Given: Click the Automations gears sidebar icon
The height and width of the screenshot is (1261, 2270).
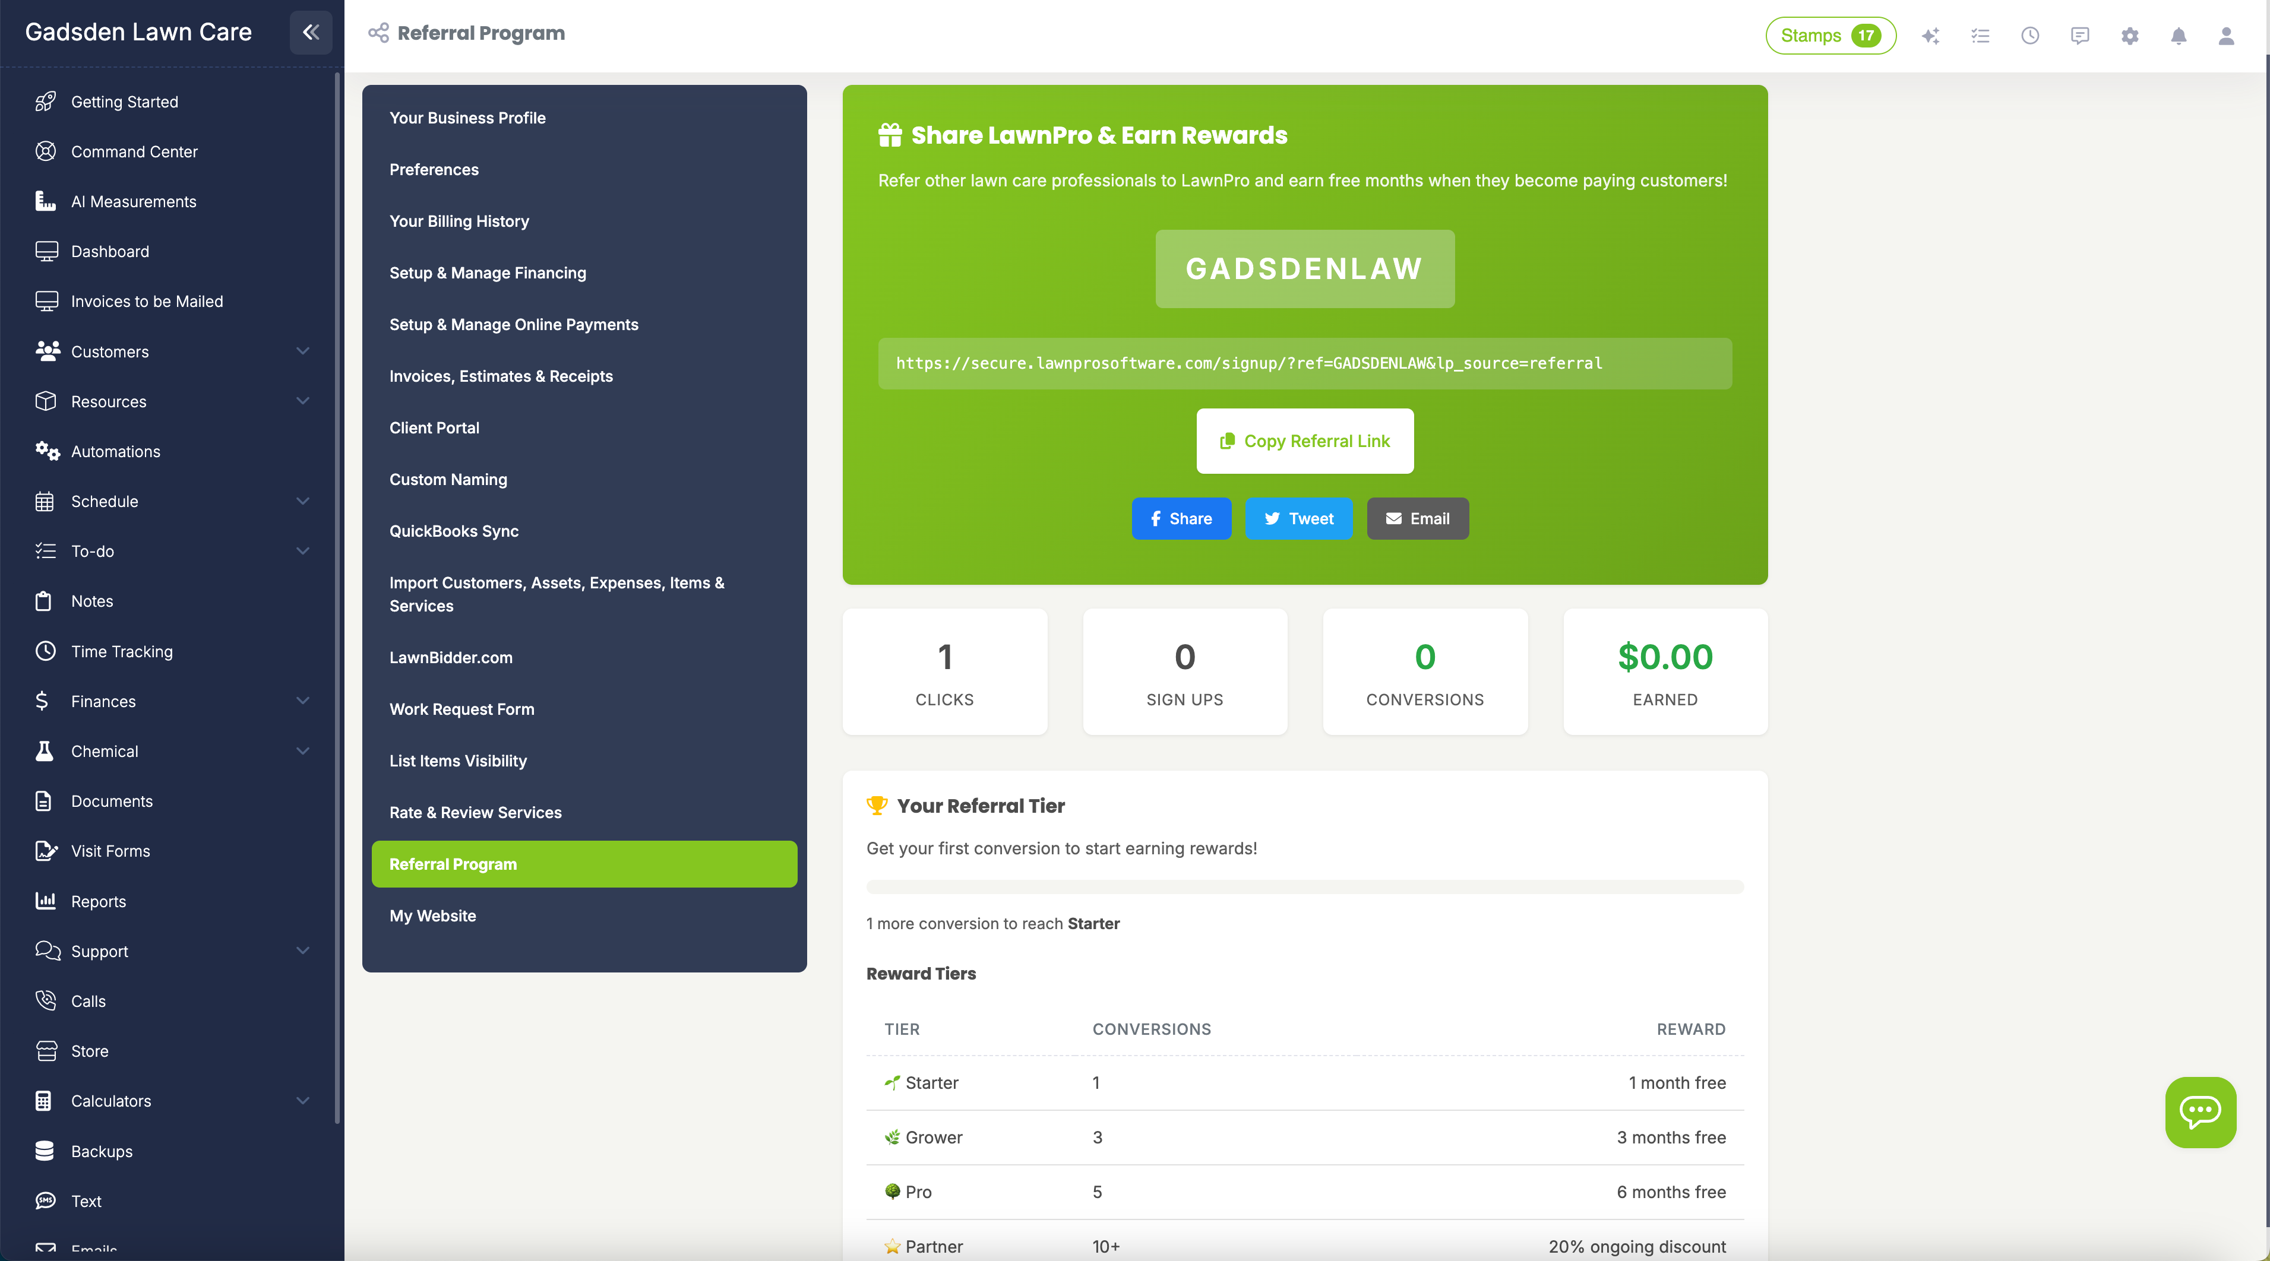Looking at the screenshot, I should pyautogui.click(x=47, y=451).
